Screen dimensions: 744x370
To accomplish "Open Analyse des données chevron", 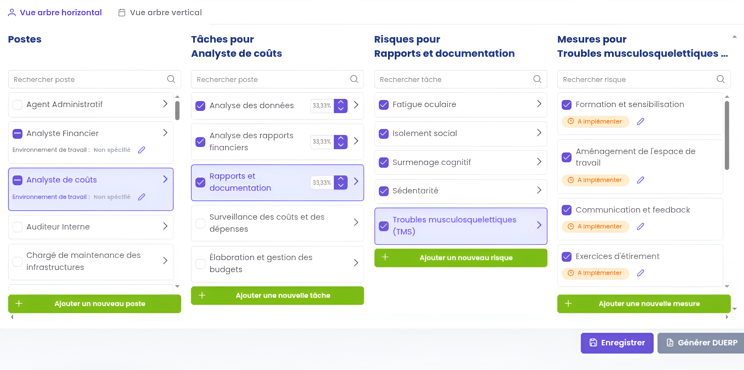I will click(356, 105).
